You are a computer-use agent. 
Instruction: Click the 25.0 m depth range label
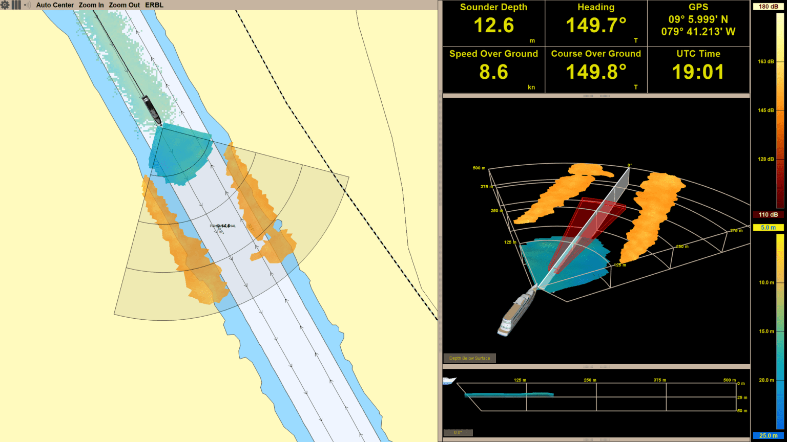click(768, 435)
